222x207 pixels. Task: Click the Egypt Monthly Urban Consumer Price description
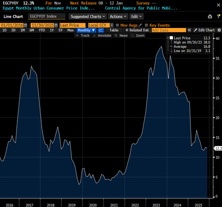point(49,8)
